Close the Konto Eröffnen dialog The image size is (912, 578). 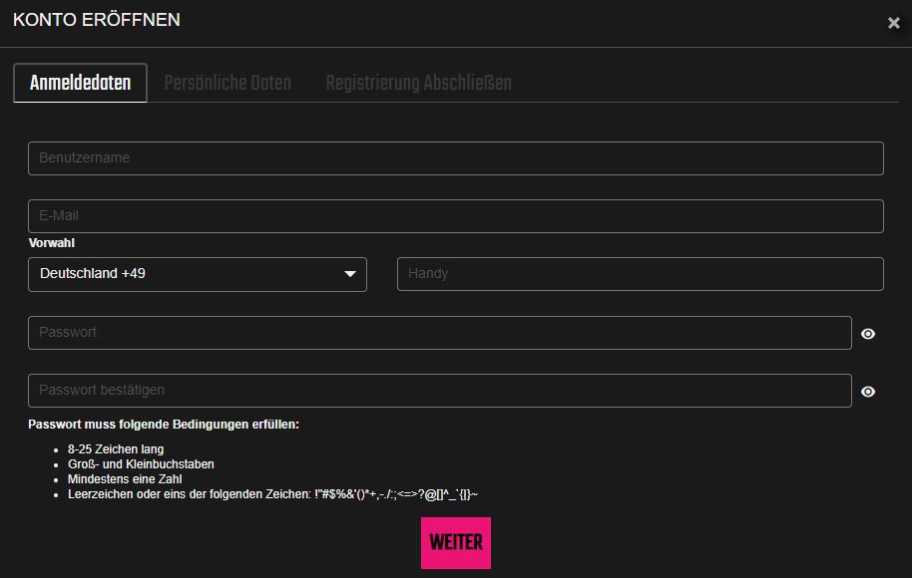pos(893,23)
